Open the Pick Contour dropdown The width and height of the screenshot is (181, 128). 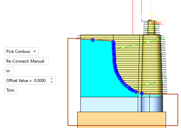tap(21, 52)
